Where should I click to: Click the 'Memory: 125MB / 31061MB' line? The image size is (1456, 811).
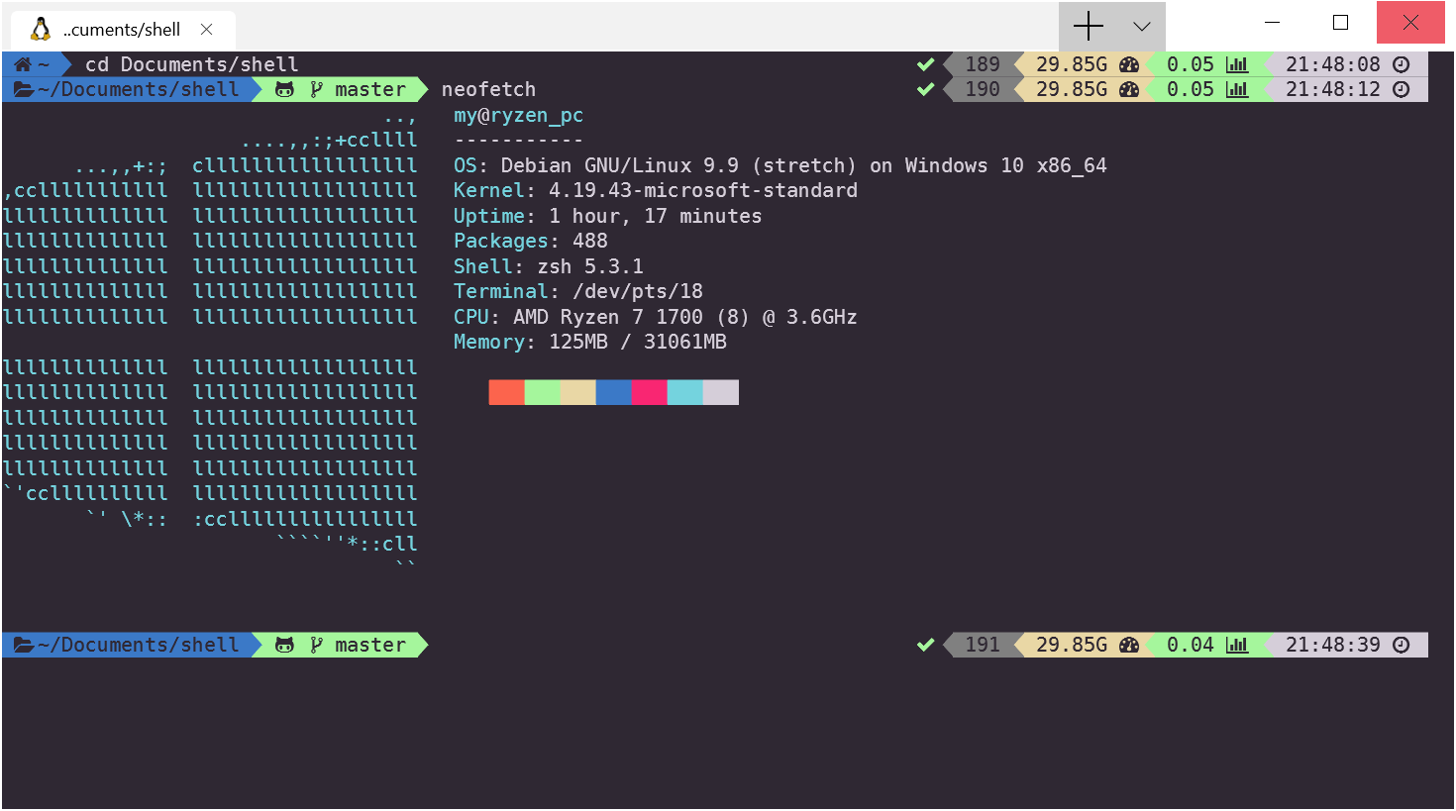click(589, 342)
